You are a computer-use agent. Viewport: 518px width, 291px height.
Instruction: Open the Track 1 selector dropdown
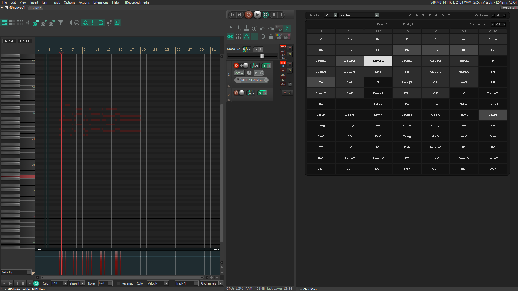click(186, 283)
